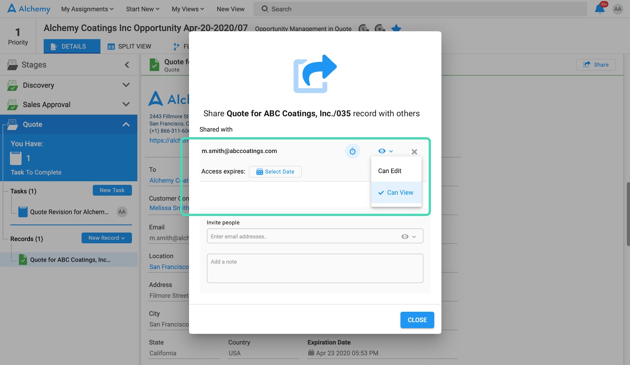630x365 pixels.
Task: Click the Quote Revision task icon
Action: (23, 212)
